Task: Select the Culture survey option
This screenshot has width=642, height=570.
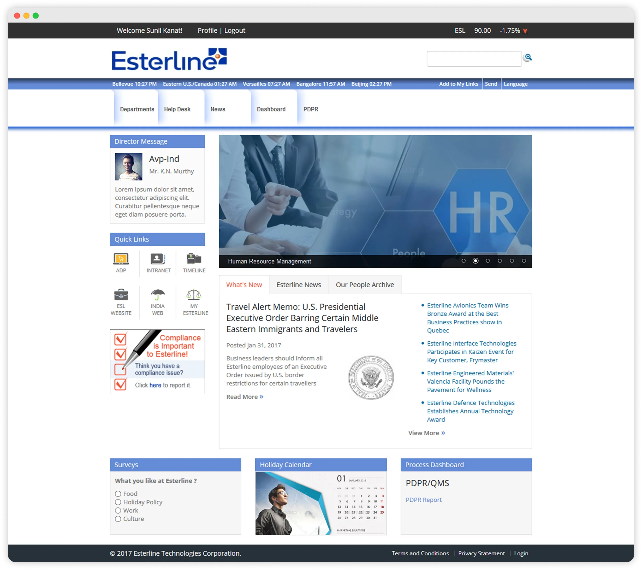Action: pyautogui.click(x=118, y=519)
